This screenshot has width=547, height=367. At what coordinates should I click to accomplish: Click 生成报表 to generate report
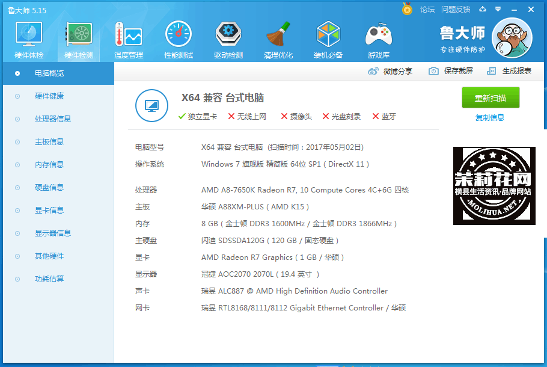tap(509, 71)
